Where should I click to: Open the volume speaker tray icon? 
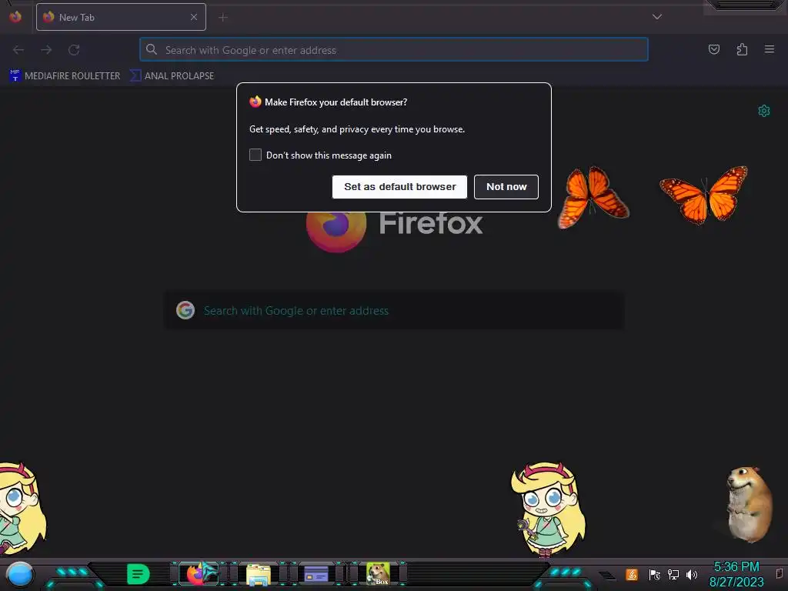(x=692, y=574)
